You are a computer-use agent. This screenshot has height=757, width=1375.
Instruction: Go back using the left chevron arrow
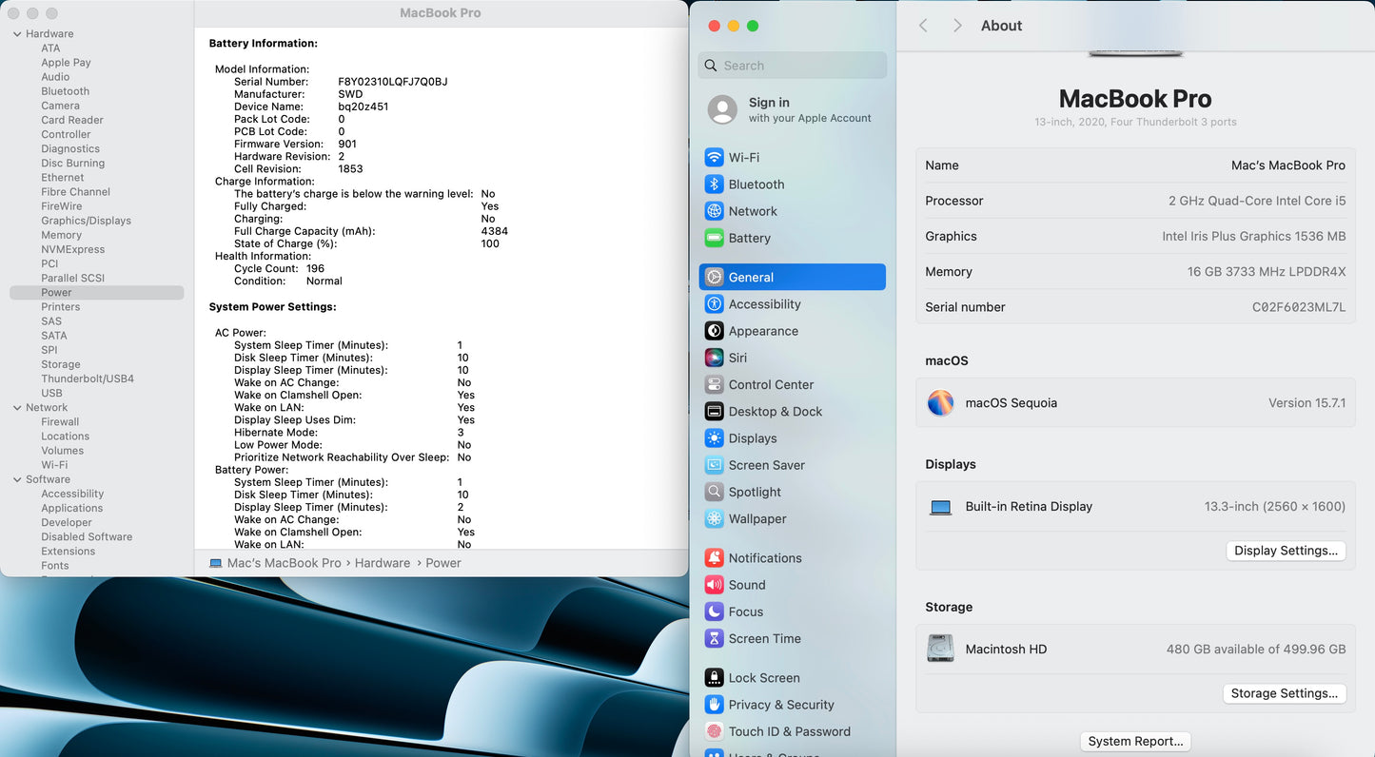[x=923, y=26]
